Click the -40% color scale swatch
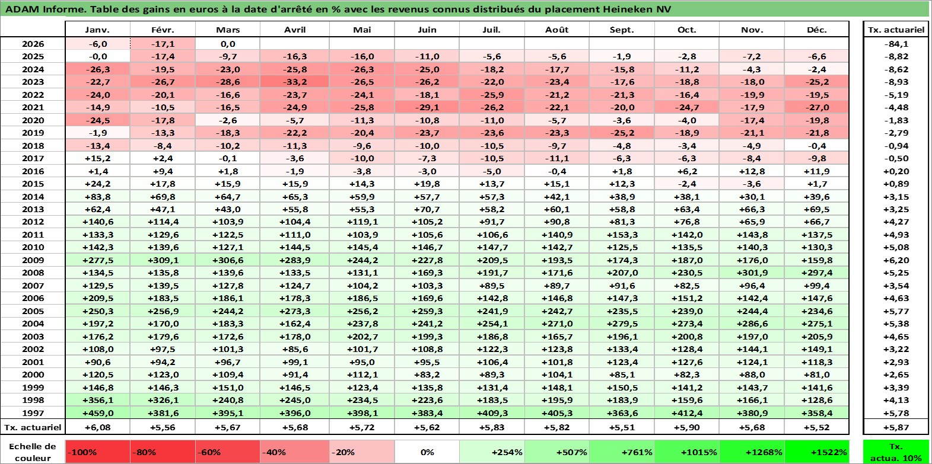 pos(295,452)
